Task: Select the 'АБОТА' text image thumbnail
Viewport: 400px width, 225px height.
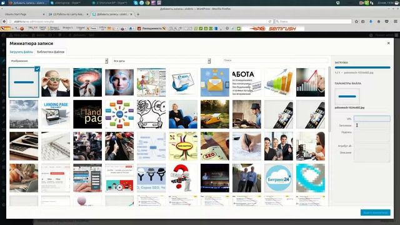Action: pos(247,82)
